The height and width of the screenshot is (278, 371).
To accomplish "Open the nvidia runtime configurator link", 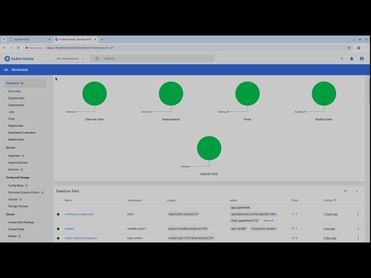I will pyautogui.click(x=81, y=238).
